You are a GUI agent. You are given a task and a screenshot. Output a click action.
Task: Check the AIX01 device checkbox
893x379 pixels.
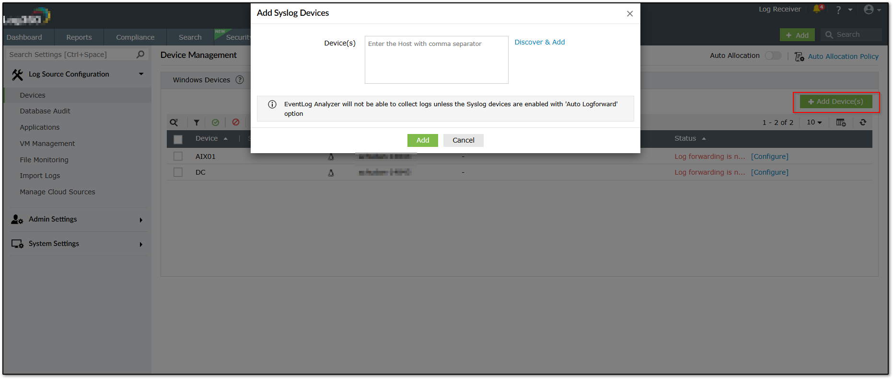coord(178,156)
